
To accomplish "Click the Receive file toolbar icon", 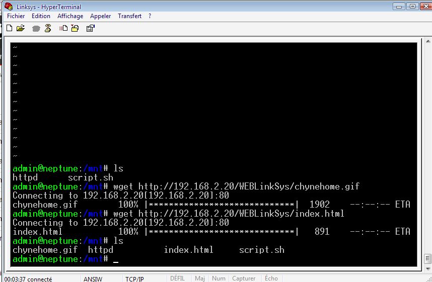I will tap(75, 28).
